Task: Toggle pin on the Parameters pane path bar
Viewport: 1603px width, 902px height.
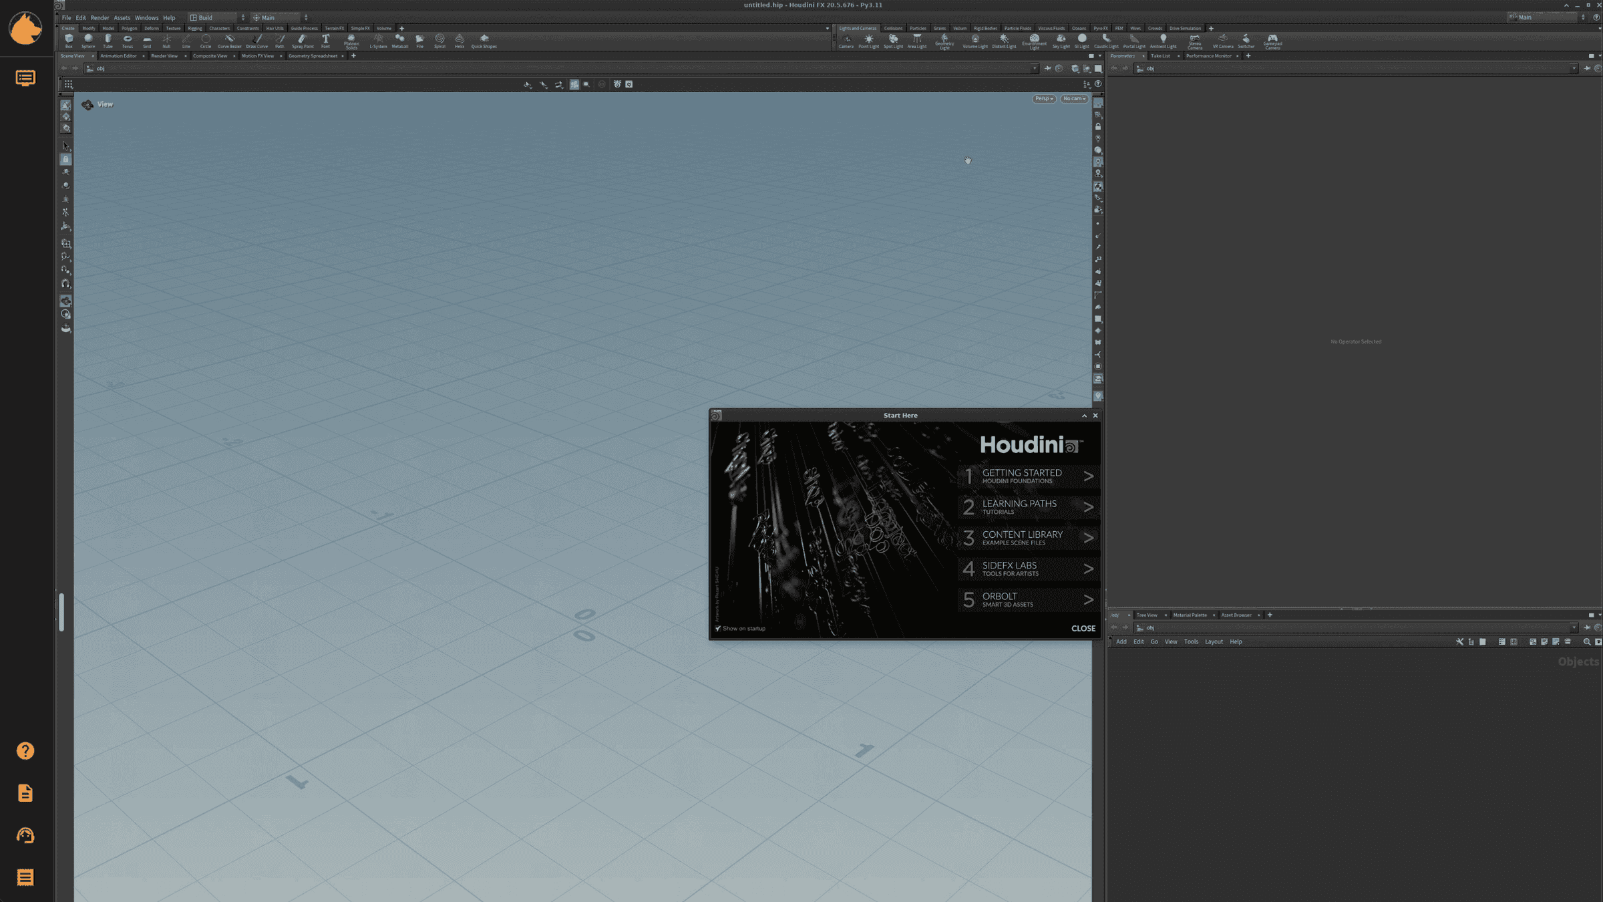Action: tap(1587, 68)
